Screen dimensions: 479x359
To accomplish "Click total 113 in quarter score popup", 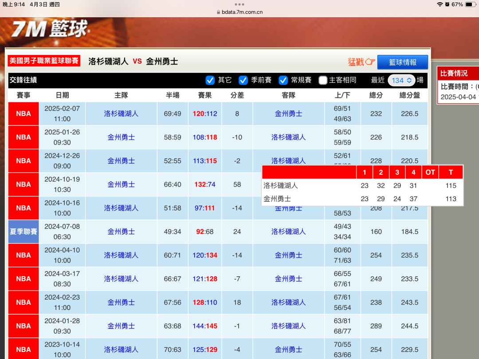I will [x=451, y=199].
